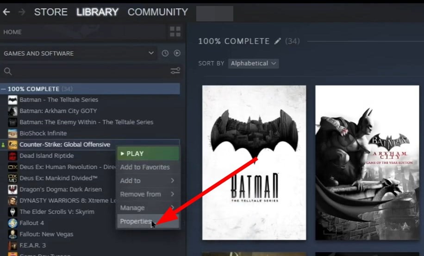Click the 100% COMPLETE collection heading
The image size is (424, 256).
coord(234,41)
